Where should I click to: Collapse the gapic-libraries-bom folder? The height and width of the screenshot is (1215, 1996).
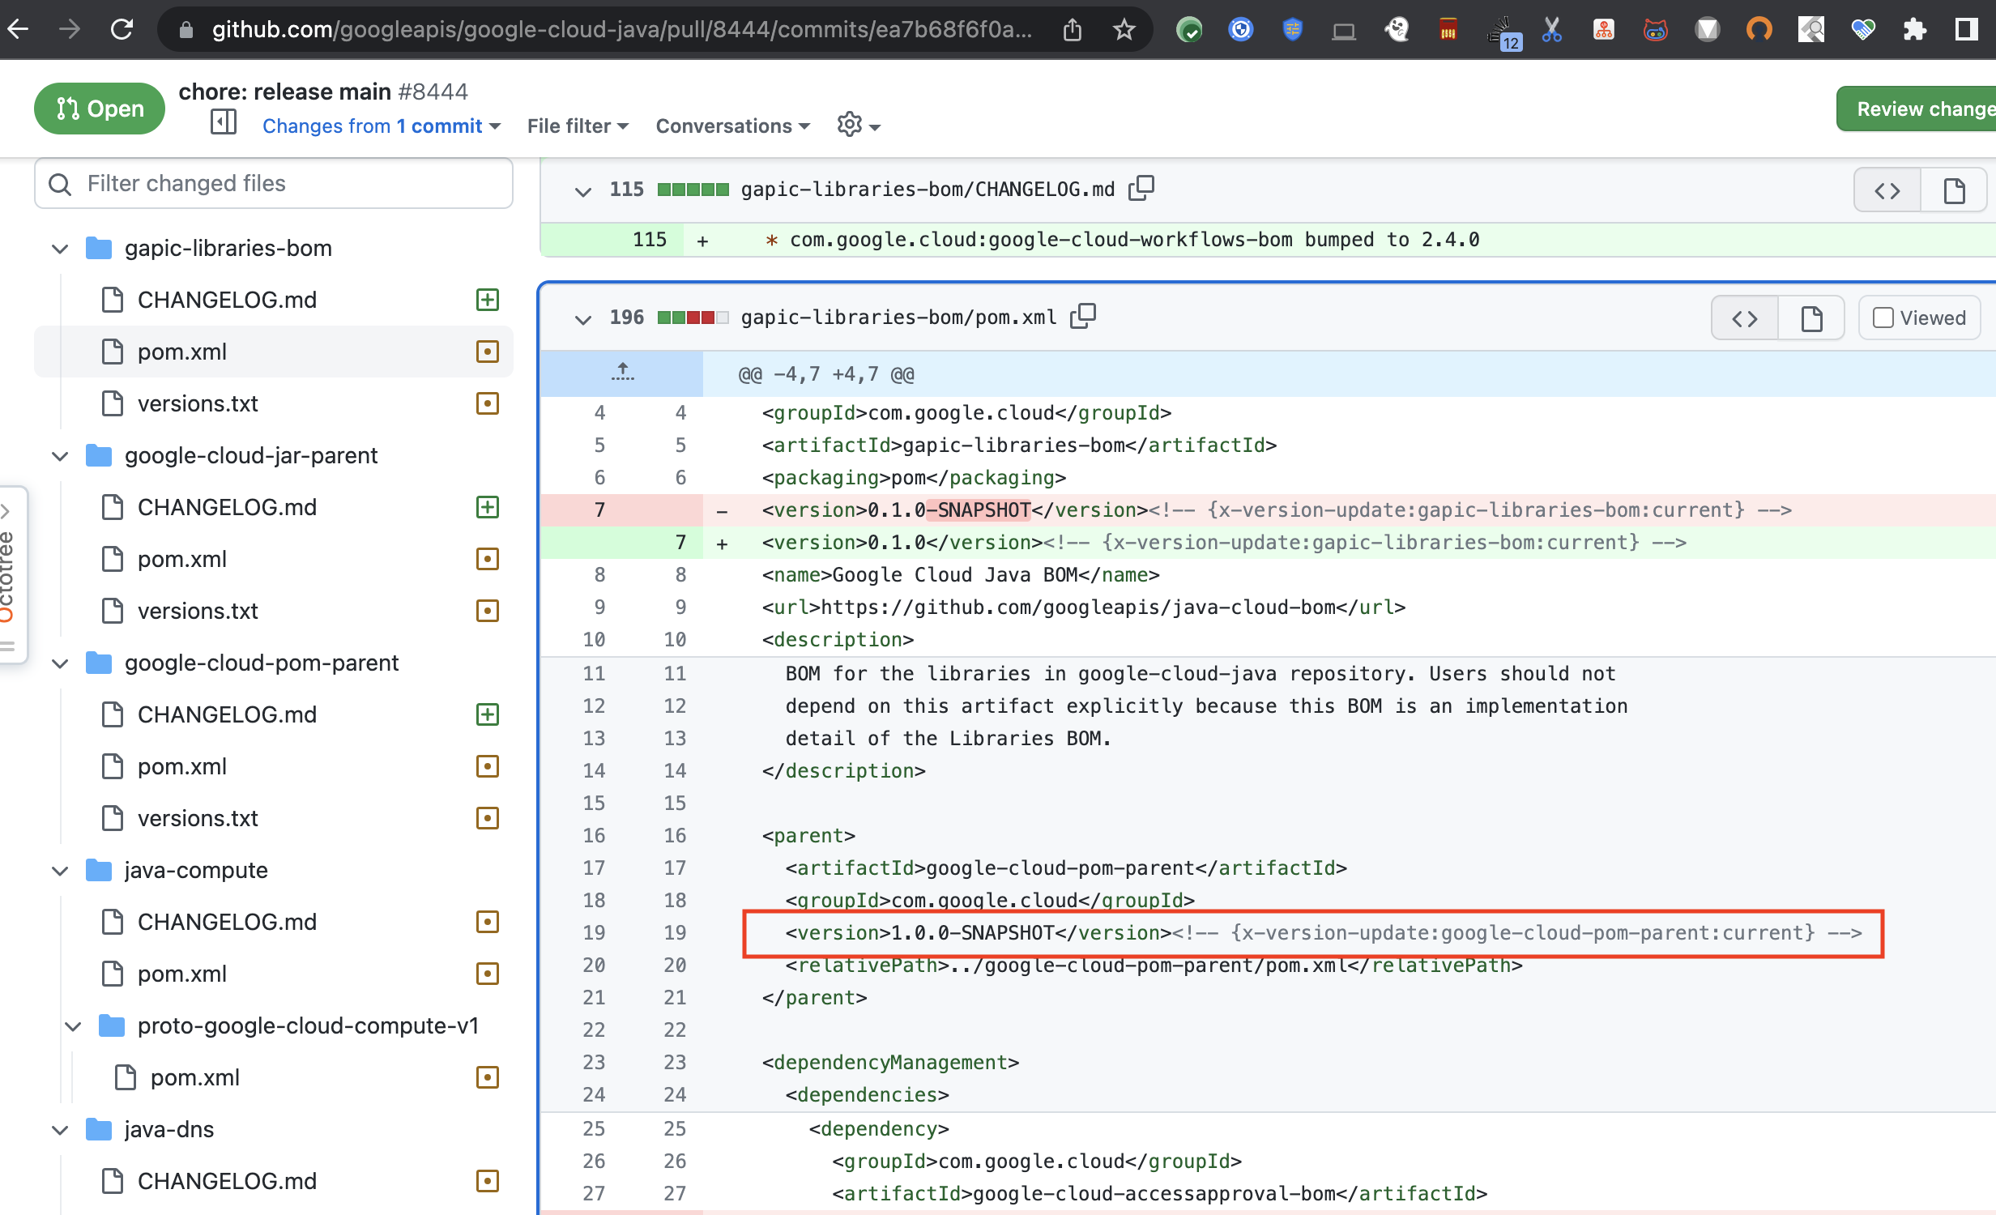[60, 249]
